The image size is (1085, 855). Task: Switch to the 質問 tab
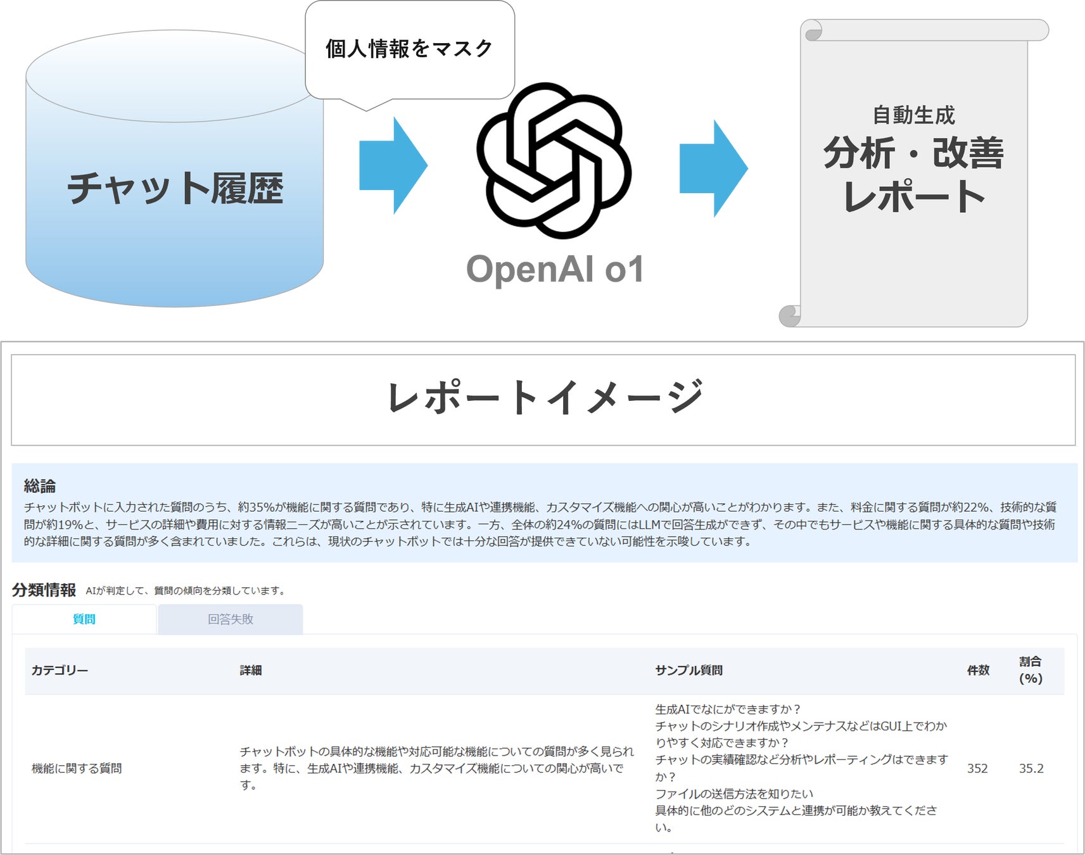pos(84,619)
